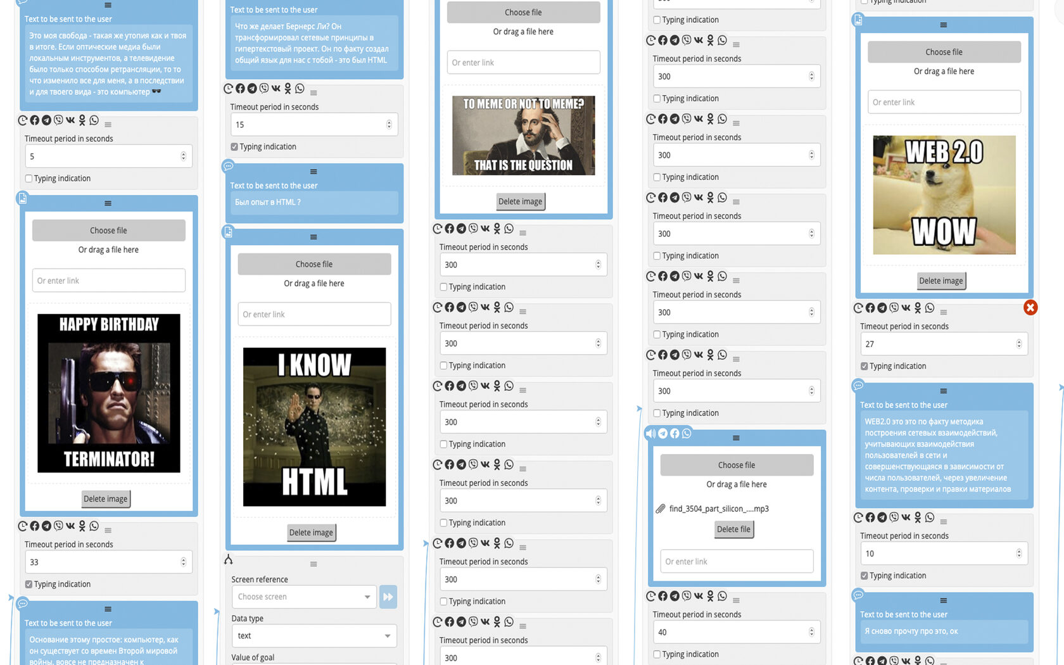Click the To Meme Or Not To Meme thumbnail

tap(523, 136)
